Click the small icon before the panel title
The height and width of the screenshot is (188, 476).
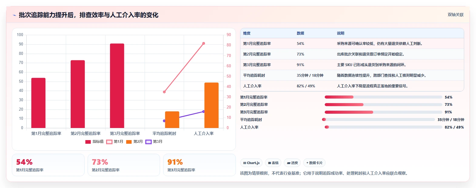pos(14,15)
